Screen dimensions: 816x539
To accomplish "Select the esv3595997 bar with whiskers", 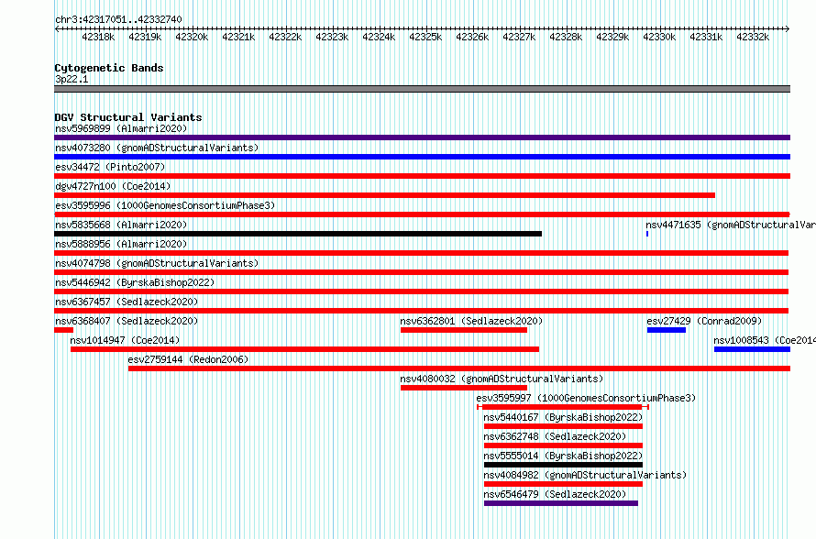I will (x=563, y=407).
